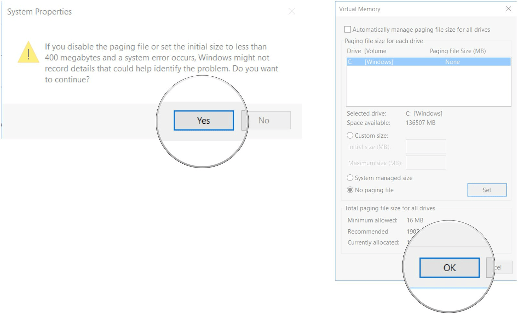Click the Space available value for C:

click(421, 123)
